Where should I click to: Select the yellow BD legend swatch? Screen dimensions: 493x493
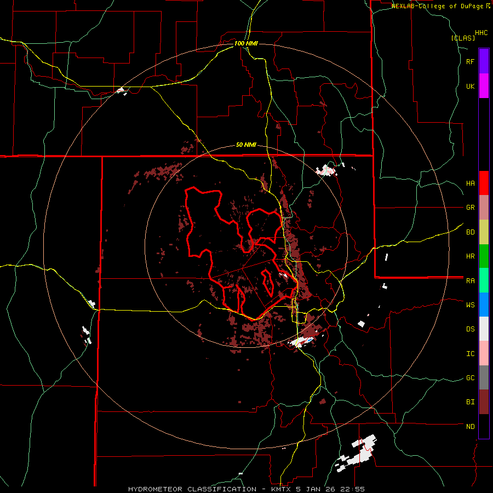[484, 232]
